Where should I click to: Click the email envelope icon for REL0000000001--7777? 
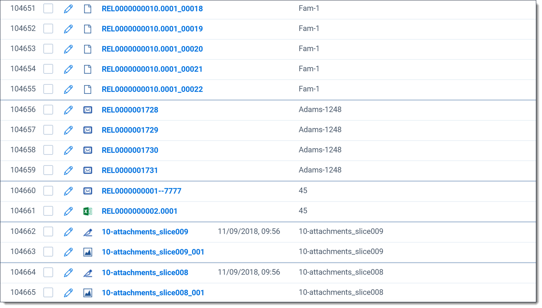pyautogui.click(x=88, y=191)
